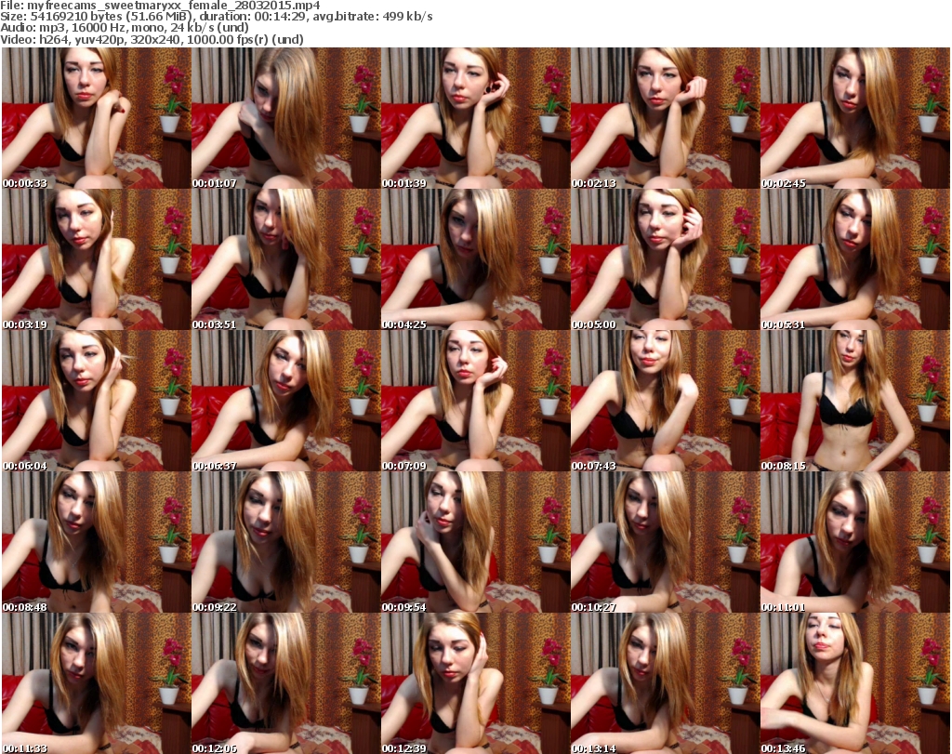Select the thumbnail stamped 00:00:33
The width and height of the screenshot is (952, 754).
(97, 118)
